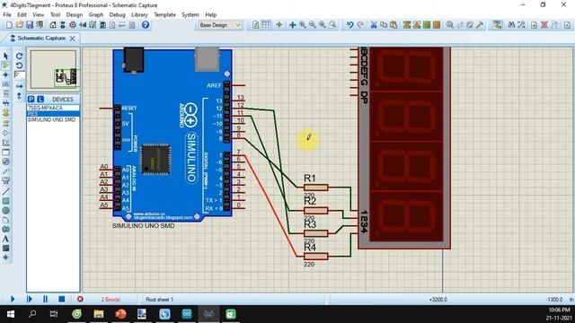The width and height of the screenshot is (575, 323).
Task: Stop the simulation
Action: (62, 299)
